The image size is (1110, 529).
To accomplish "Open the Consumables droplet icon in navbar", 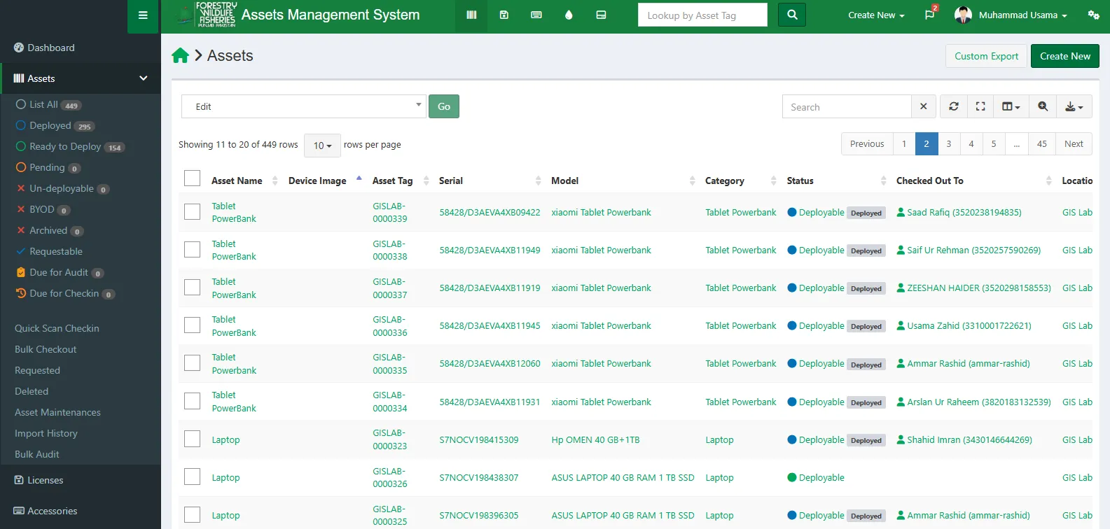I will 569,15.
